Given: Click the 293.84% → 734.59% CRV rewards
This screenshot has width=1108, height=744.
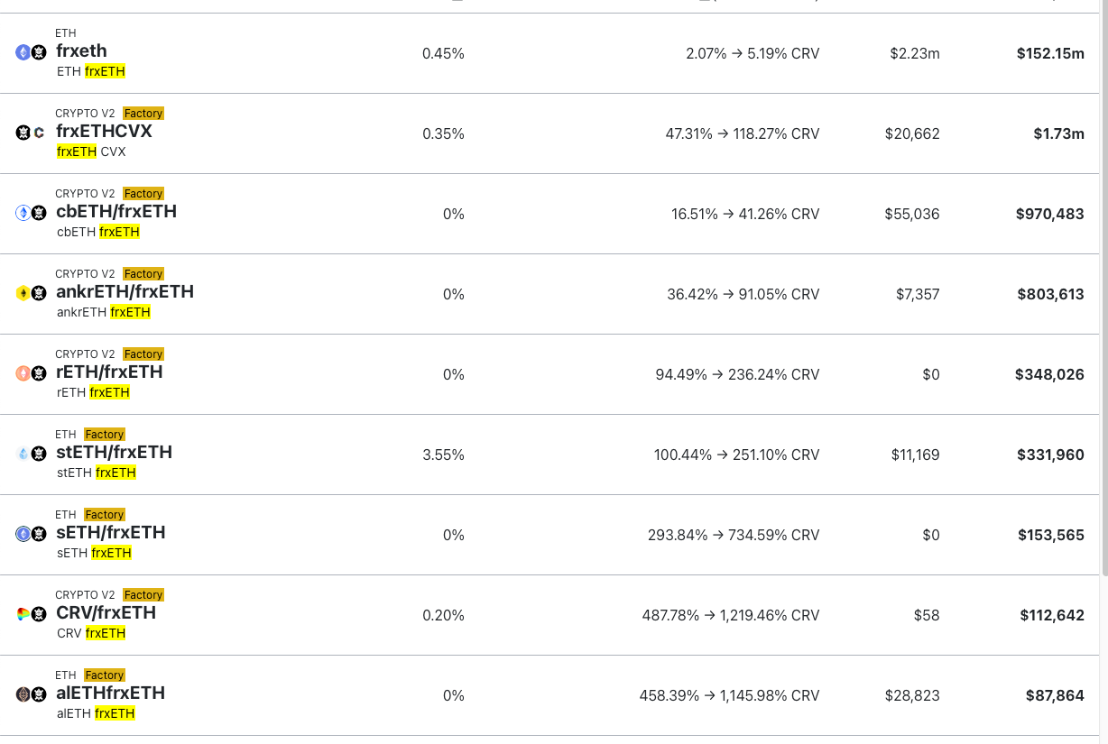Looking at the screenshot, I should (x=733, y=535).
